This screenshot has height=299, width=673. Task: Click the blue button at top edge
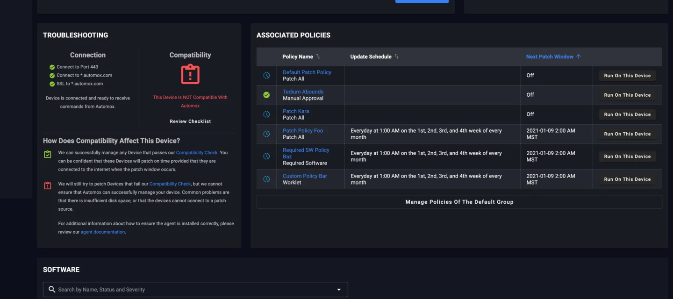pos(422,1)
